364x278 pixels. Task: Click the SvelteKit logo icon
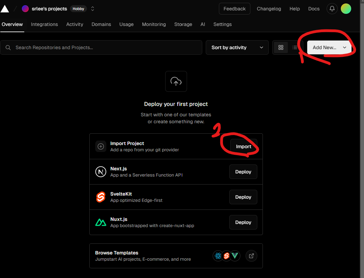(x=101, y=197)
